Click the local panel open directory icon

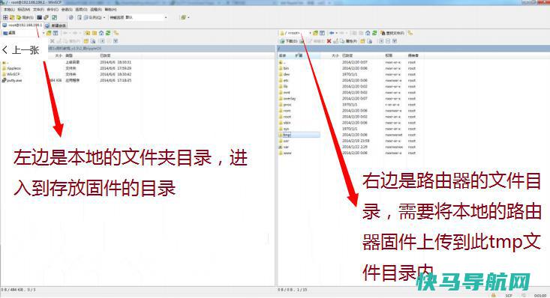(49, 33)
